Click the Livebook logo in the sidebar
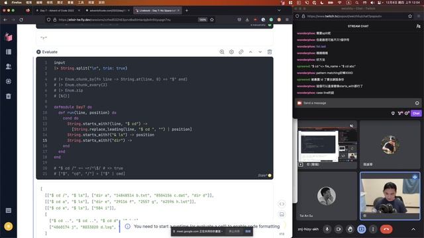 click(x=9, y=37)
